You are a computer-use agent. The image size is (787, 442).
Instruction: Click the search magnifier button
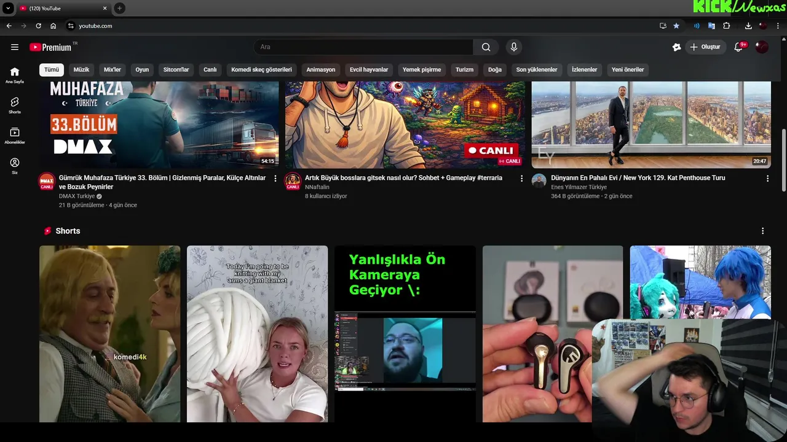[486, 47]
